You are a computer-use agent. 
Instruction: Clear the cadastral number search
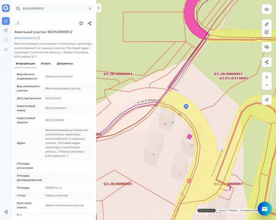(x=90, y=8)
